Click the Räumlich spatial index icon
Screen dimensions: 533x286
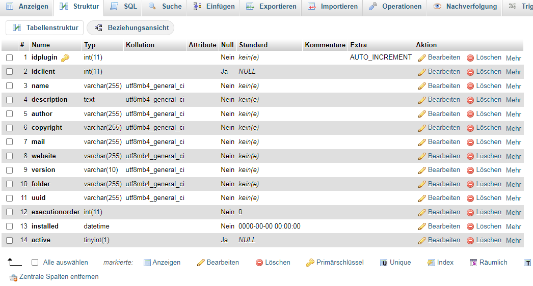474,263
